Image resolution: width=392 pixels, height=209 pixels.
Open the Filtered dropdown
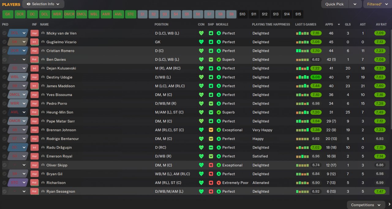point(377,4)
